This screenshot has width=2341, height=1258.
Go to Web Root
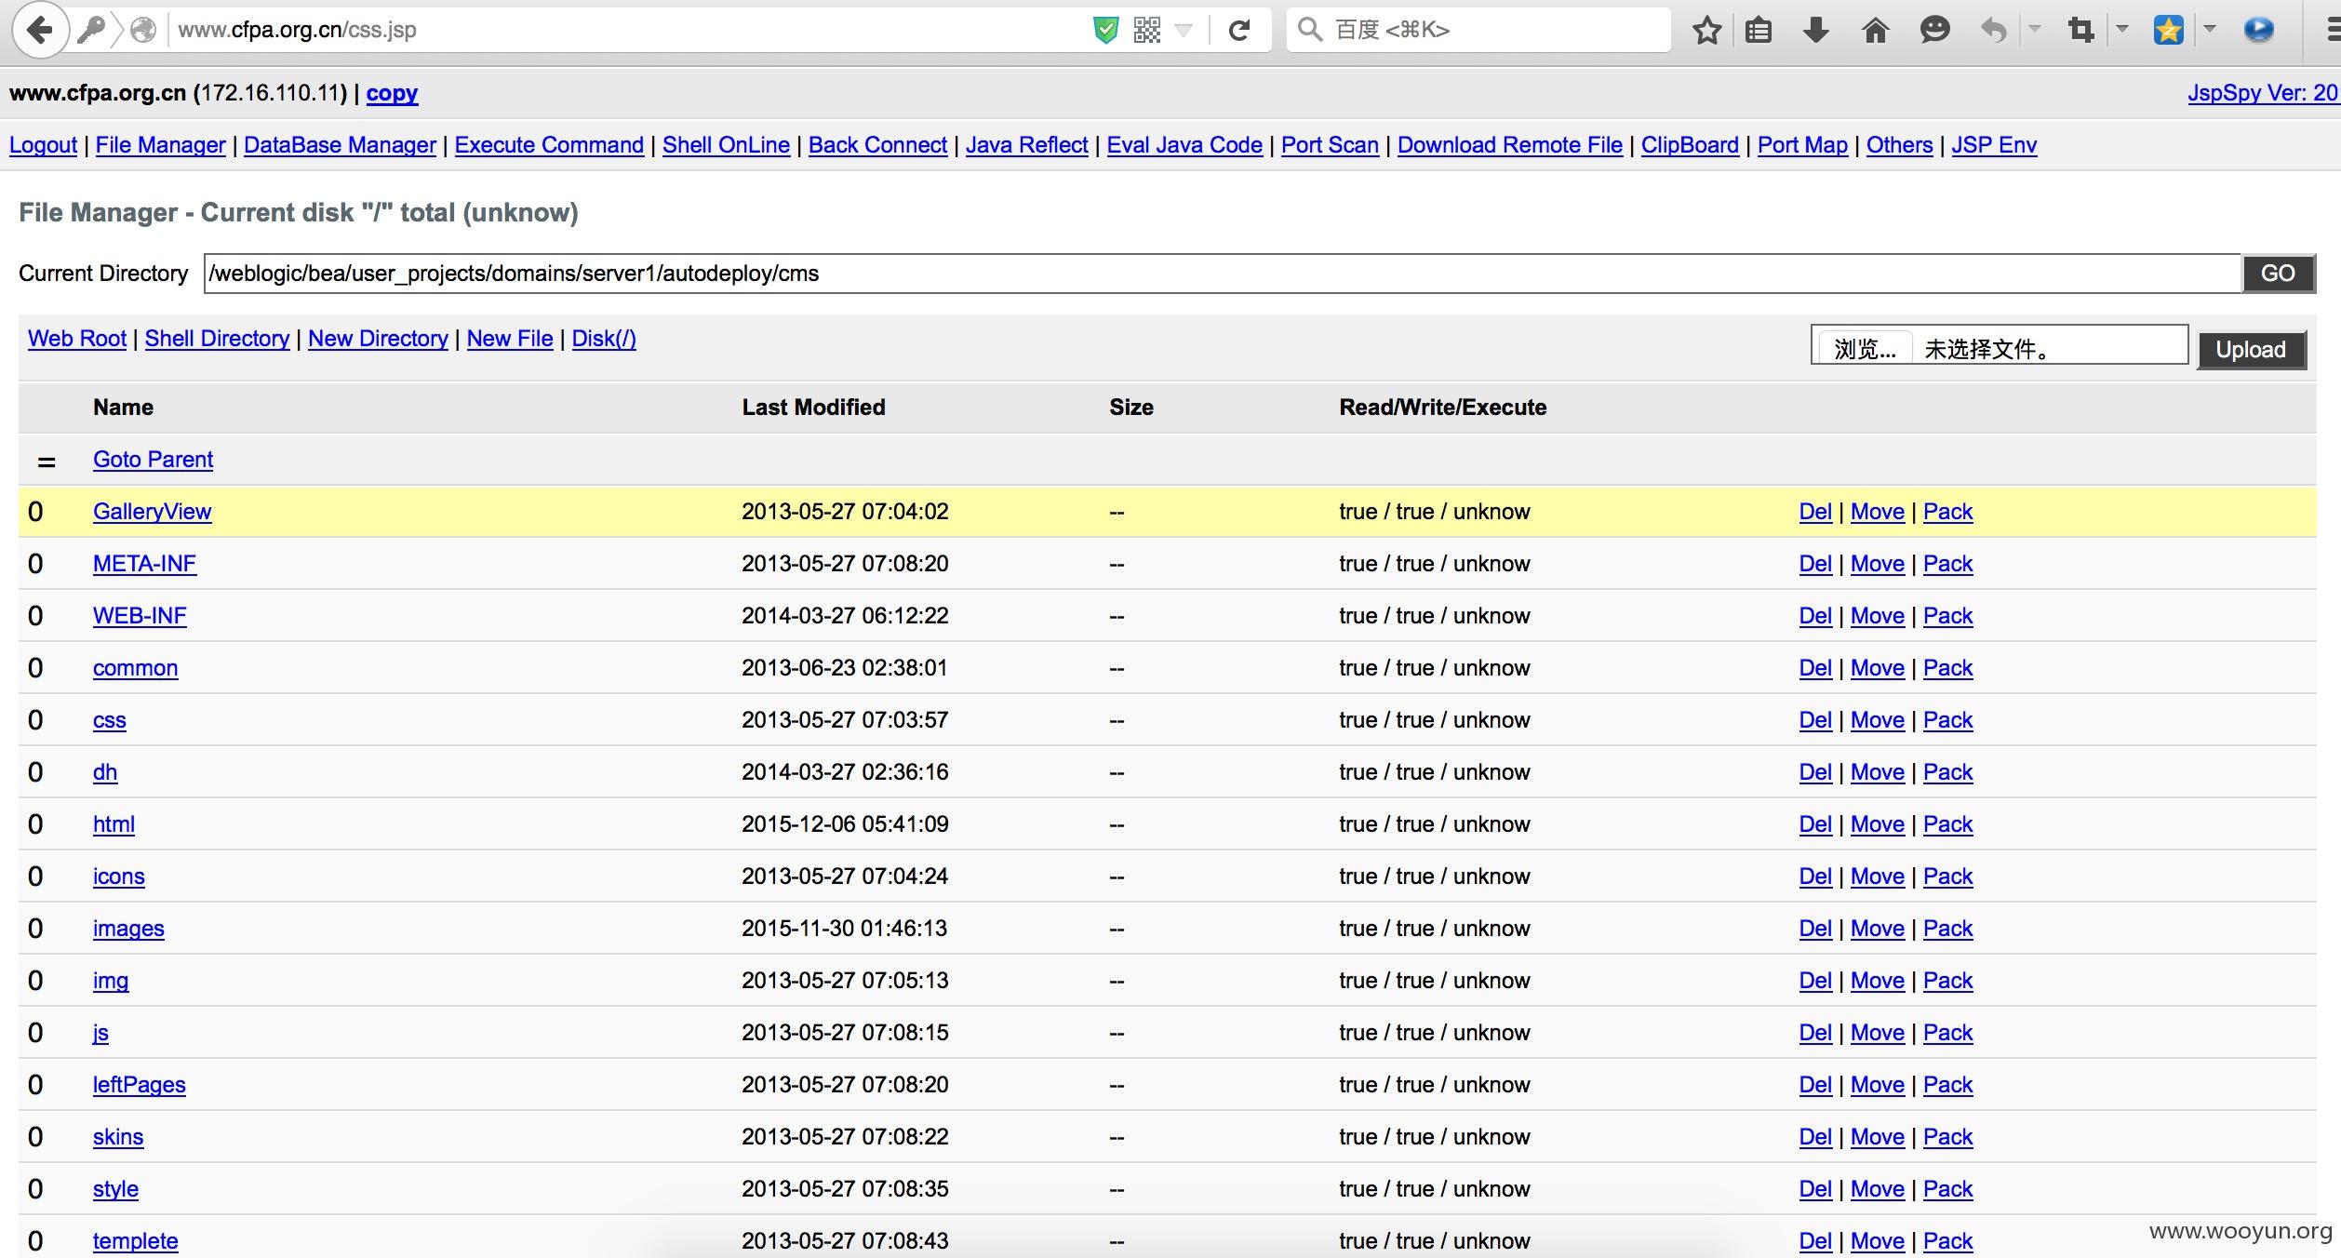pyautogui.click(x=77, y=339)
